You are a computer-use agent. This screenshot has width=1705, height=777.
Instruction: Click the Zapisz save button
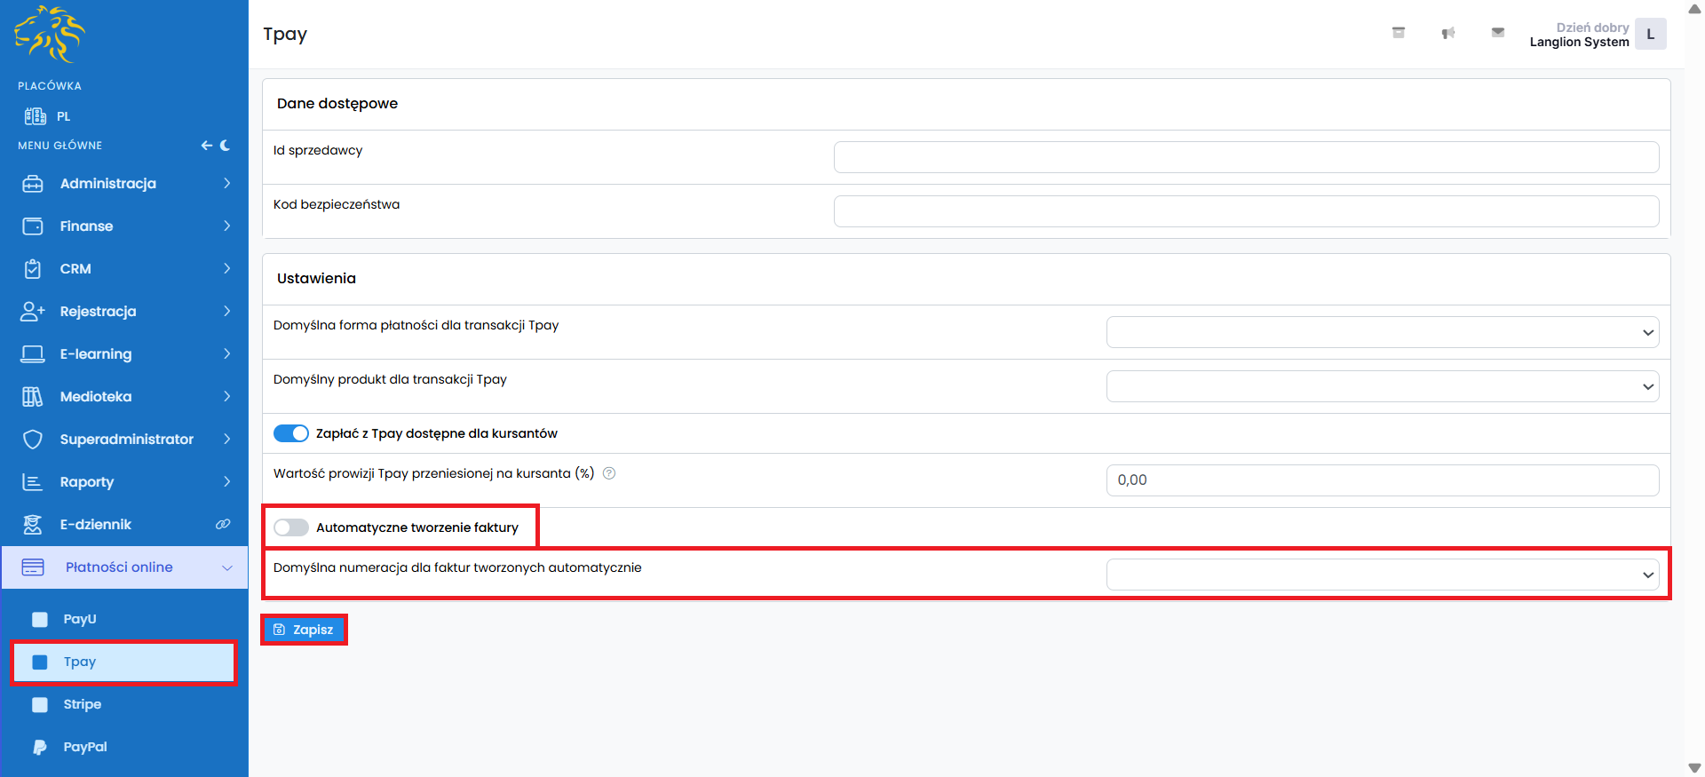(x=304, y=630)
